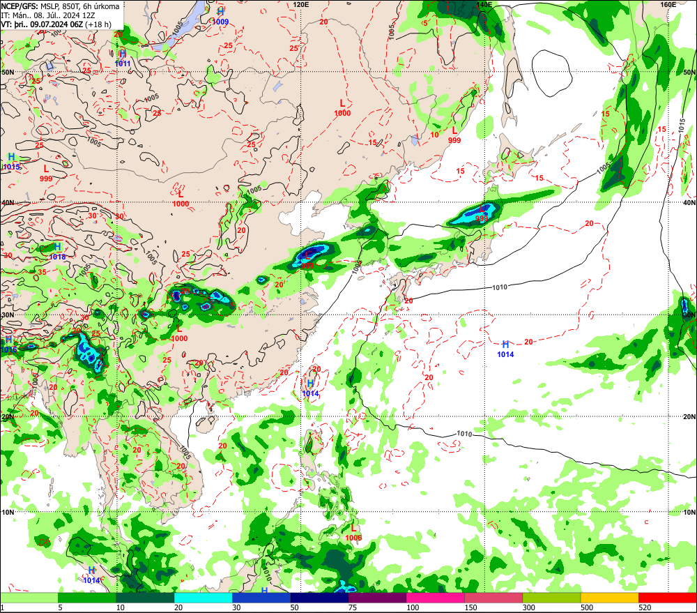Click the yellow-green 300–500 legend swatch
Screen dimensions: 697x613
coord(551,598)
